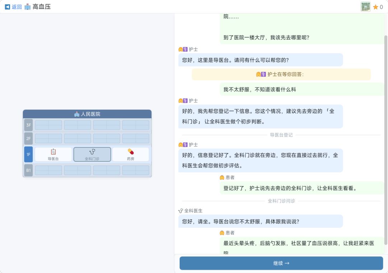Click the 护士 icon above 您好，这里是导医台

(183, 49)
